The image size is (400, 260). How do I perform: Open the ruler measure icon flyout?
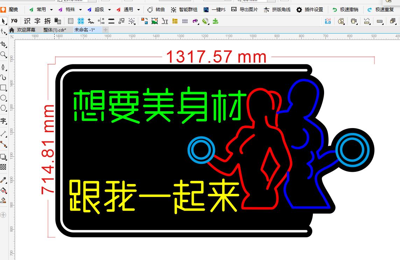coord(367,21)
